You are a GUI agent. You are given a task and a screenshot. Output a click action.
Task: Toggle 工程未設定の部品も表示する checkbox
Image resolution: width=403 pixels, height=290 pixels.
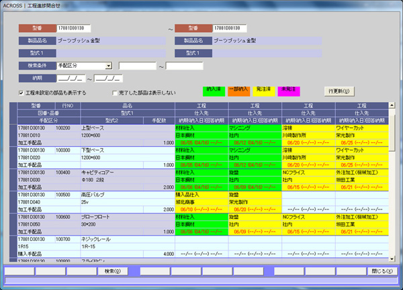pos(21,93)
